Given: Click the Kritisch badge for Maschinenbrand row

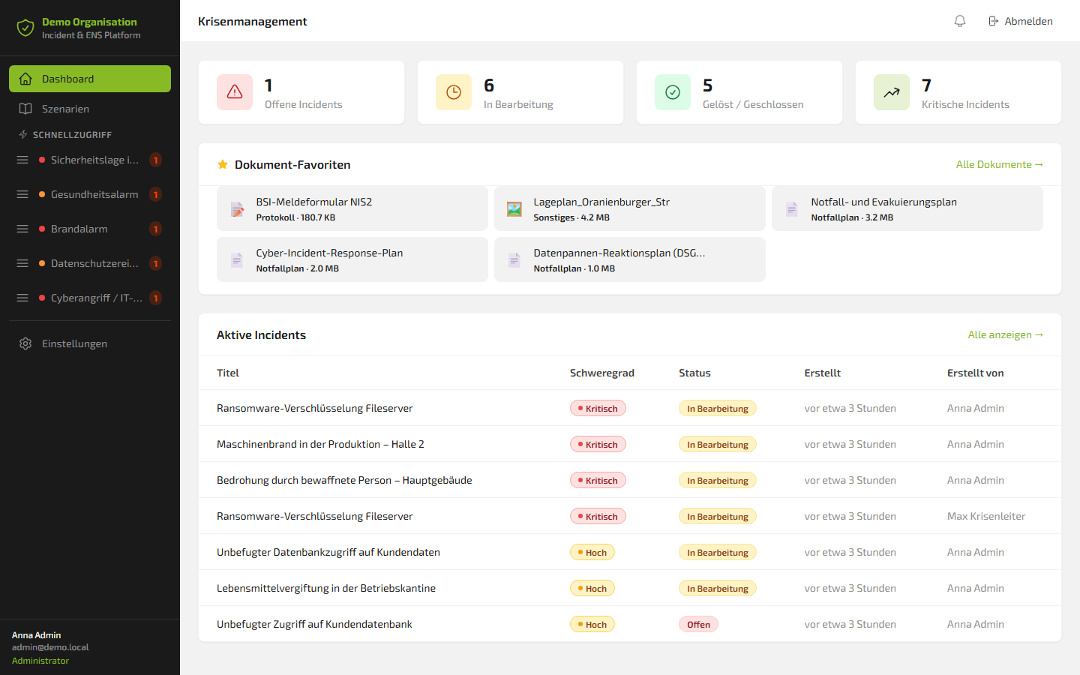Looking at the screenshot, I should [x=598, y=444].
